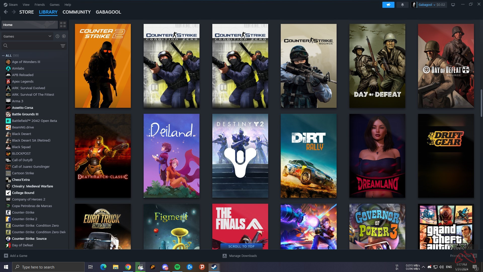Open advanced filter options icon

[x=63, y=46]
